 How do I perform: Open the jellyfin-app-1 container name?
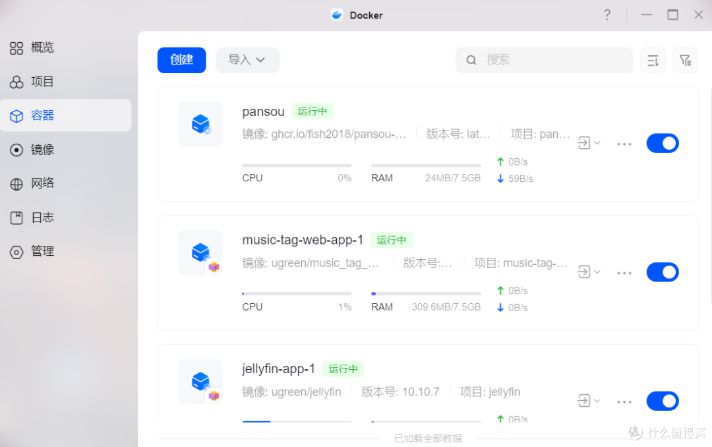tap(279, 369)
